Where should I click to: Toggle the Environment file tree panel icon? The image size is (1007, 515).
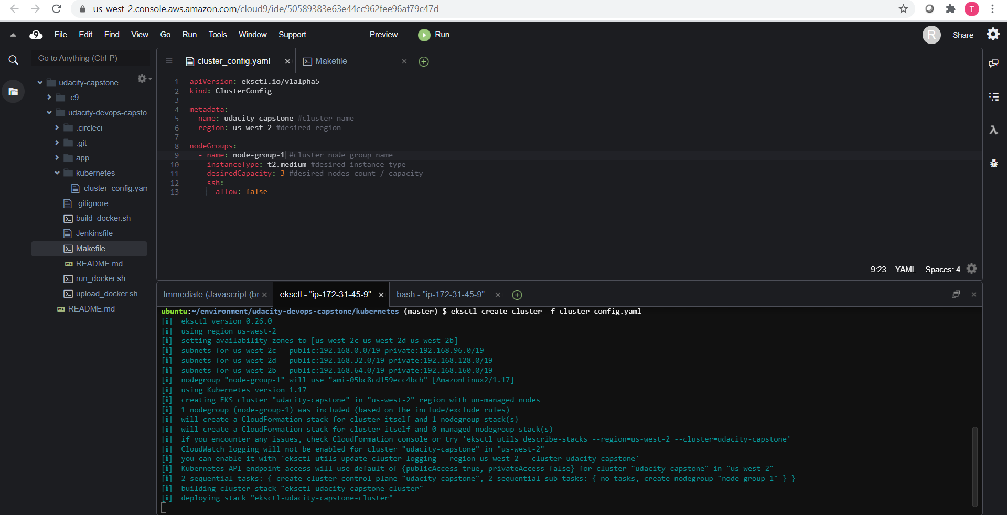pyautogui.click(x=13, y=92)
